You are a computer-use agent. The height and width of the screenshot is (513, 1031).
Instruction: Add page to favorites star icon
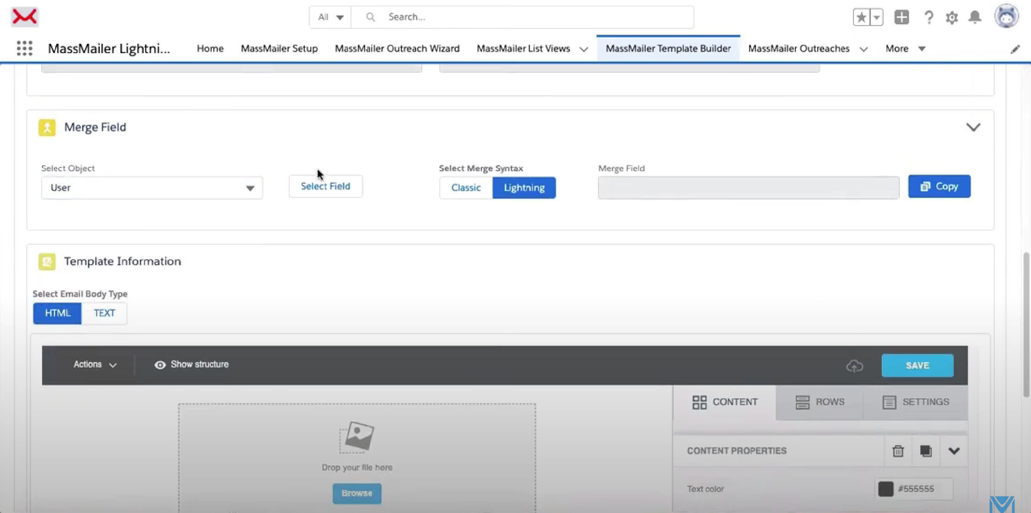point(862,17)
